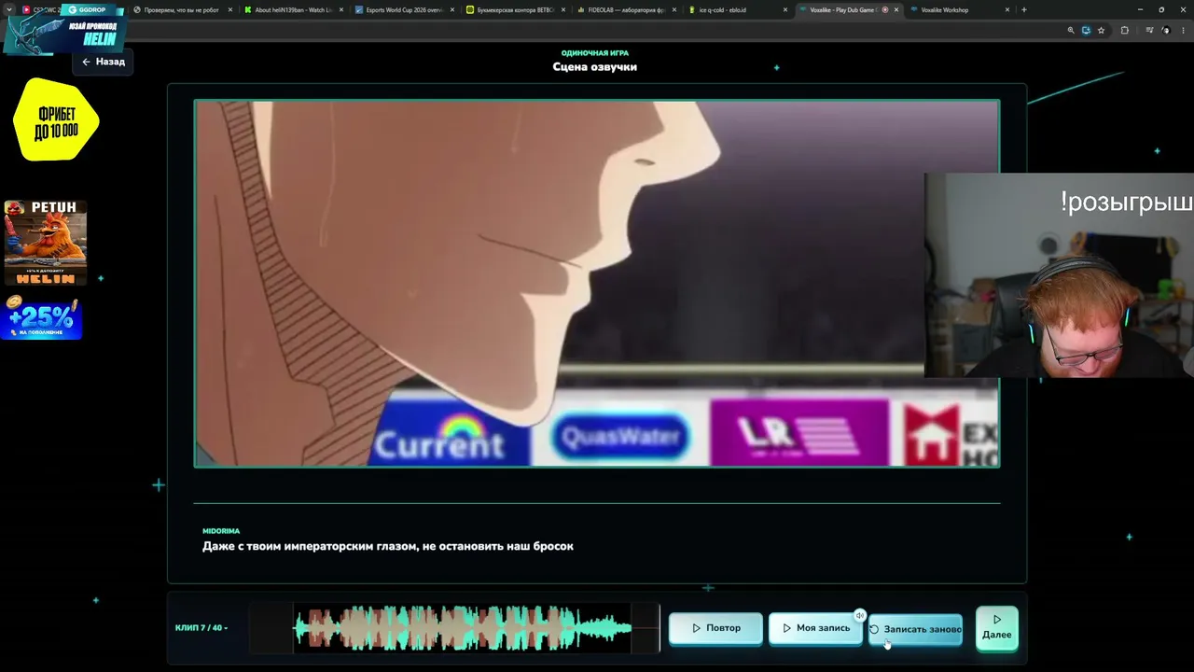1194x672 pixels.
Task: Click Записать заново to re-record
Action: pos(915,629)
